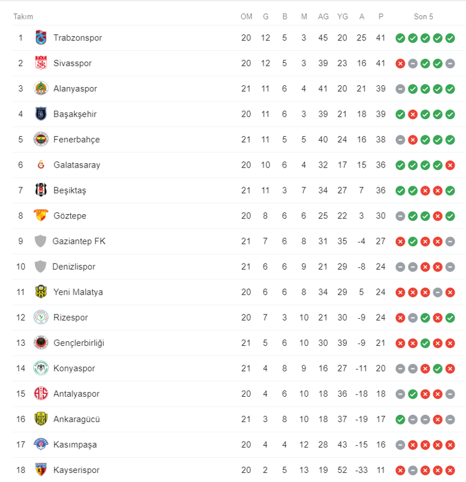Click the Kayserispor club logo
The image size is (466, 482).
pos(41,470)
